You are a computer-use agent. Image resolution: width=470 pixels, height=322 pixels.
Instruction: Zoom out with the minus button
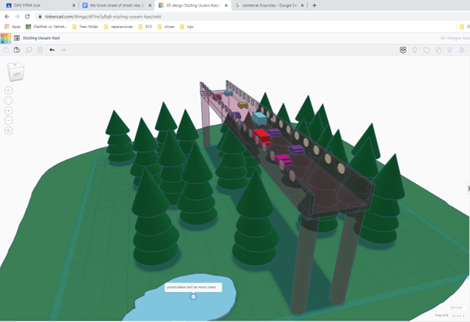pyautogui.click(x=9, y=121)
